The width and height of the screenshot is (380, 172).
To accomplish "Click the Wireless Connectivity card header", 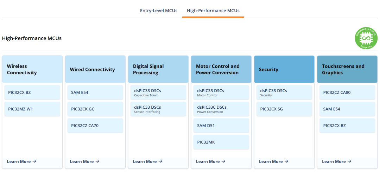I will (32, 69).
